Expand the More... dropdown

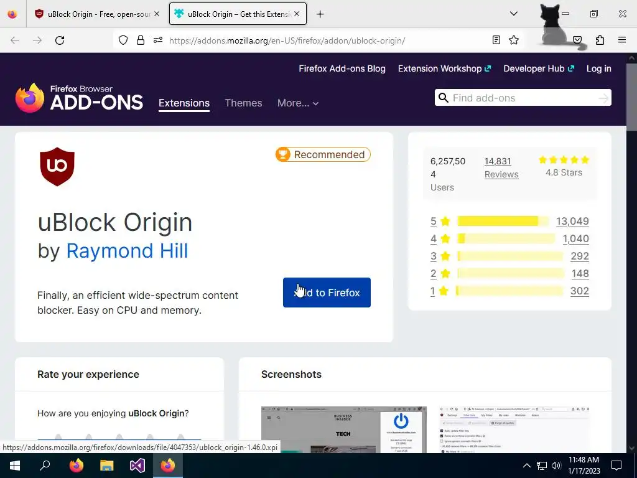(x=298, y=103)
